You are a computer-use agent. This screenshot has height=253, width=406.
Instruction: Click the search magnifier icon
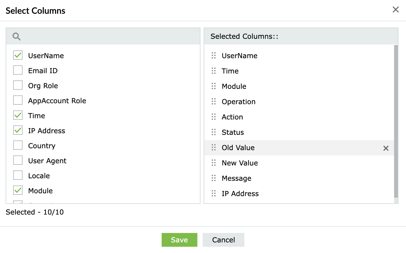click(17, 37)
